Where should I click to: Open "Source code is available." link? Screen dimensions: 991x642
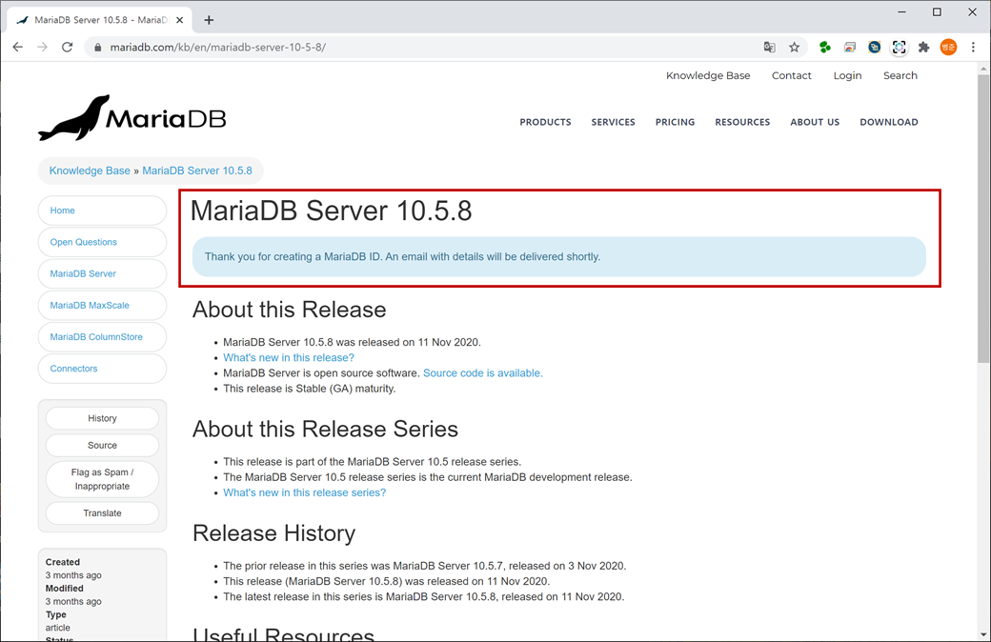coord(483,372)
